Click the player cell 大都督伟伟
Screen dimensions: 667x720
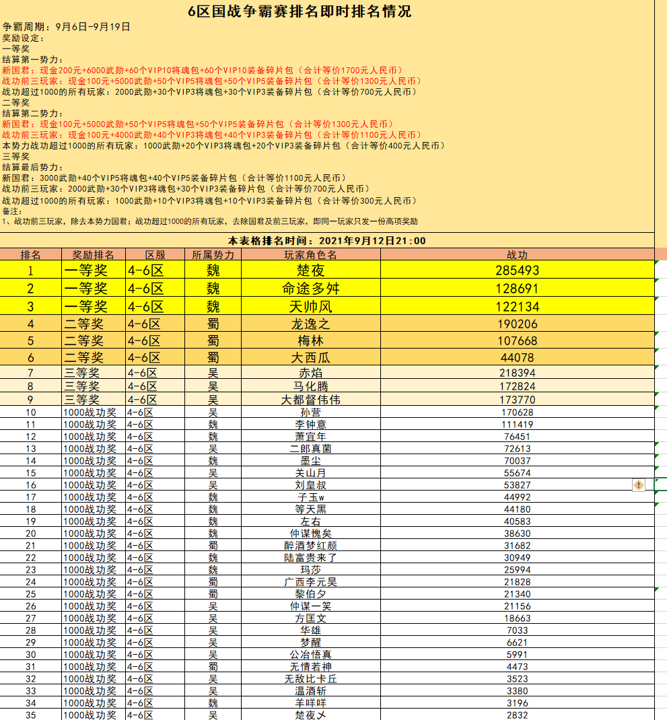[311, 399]
